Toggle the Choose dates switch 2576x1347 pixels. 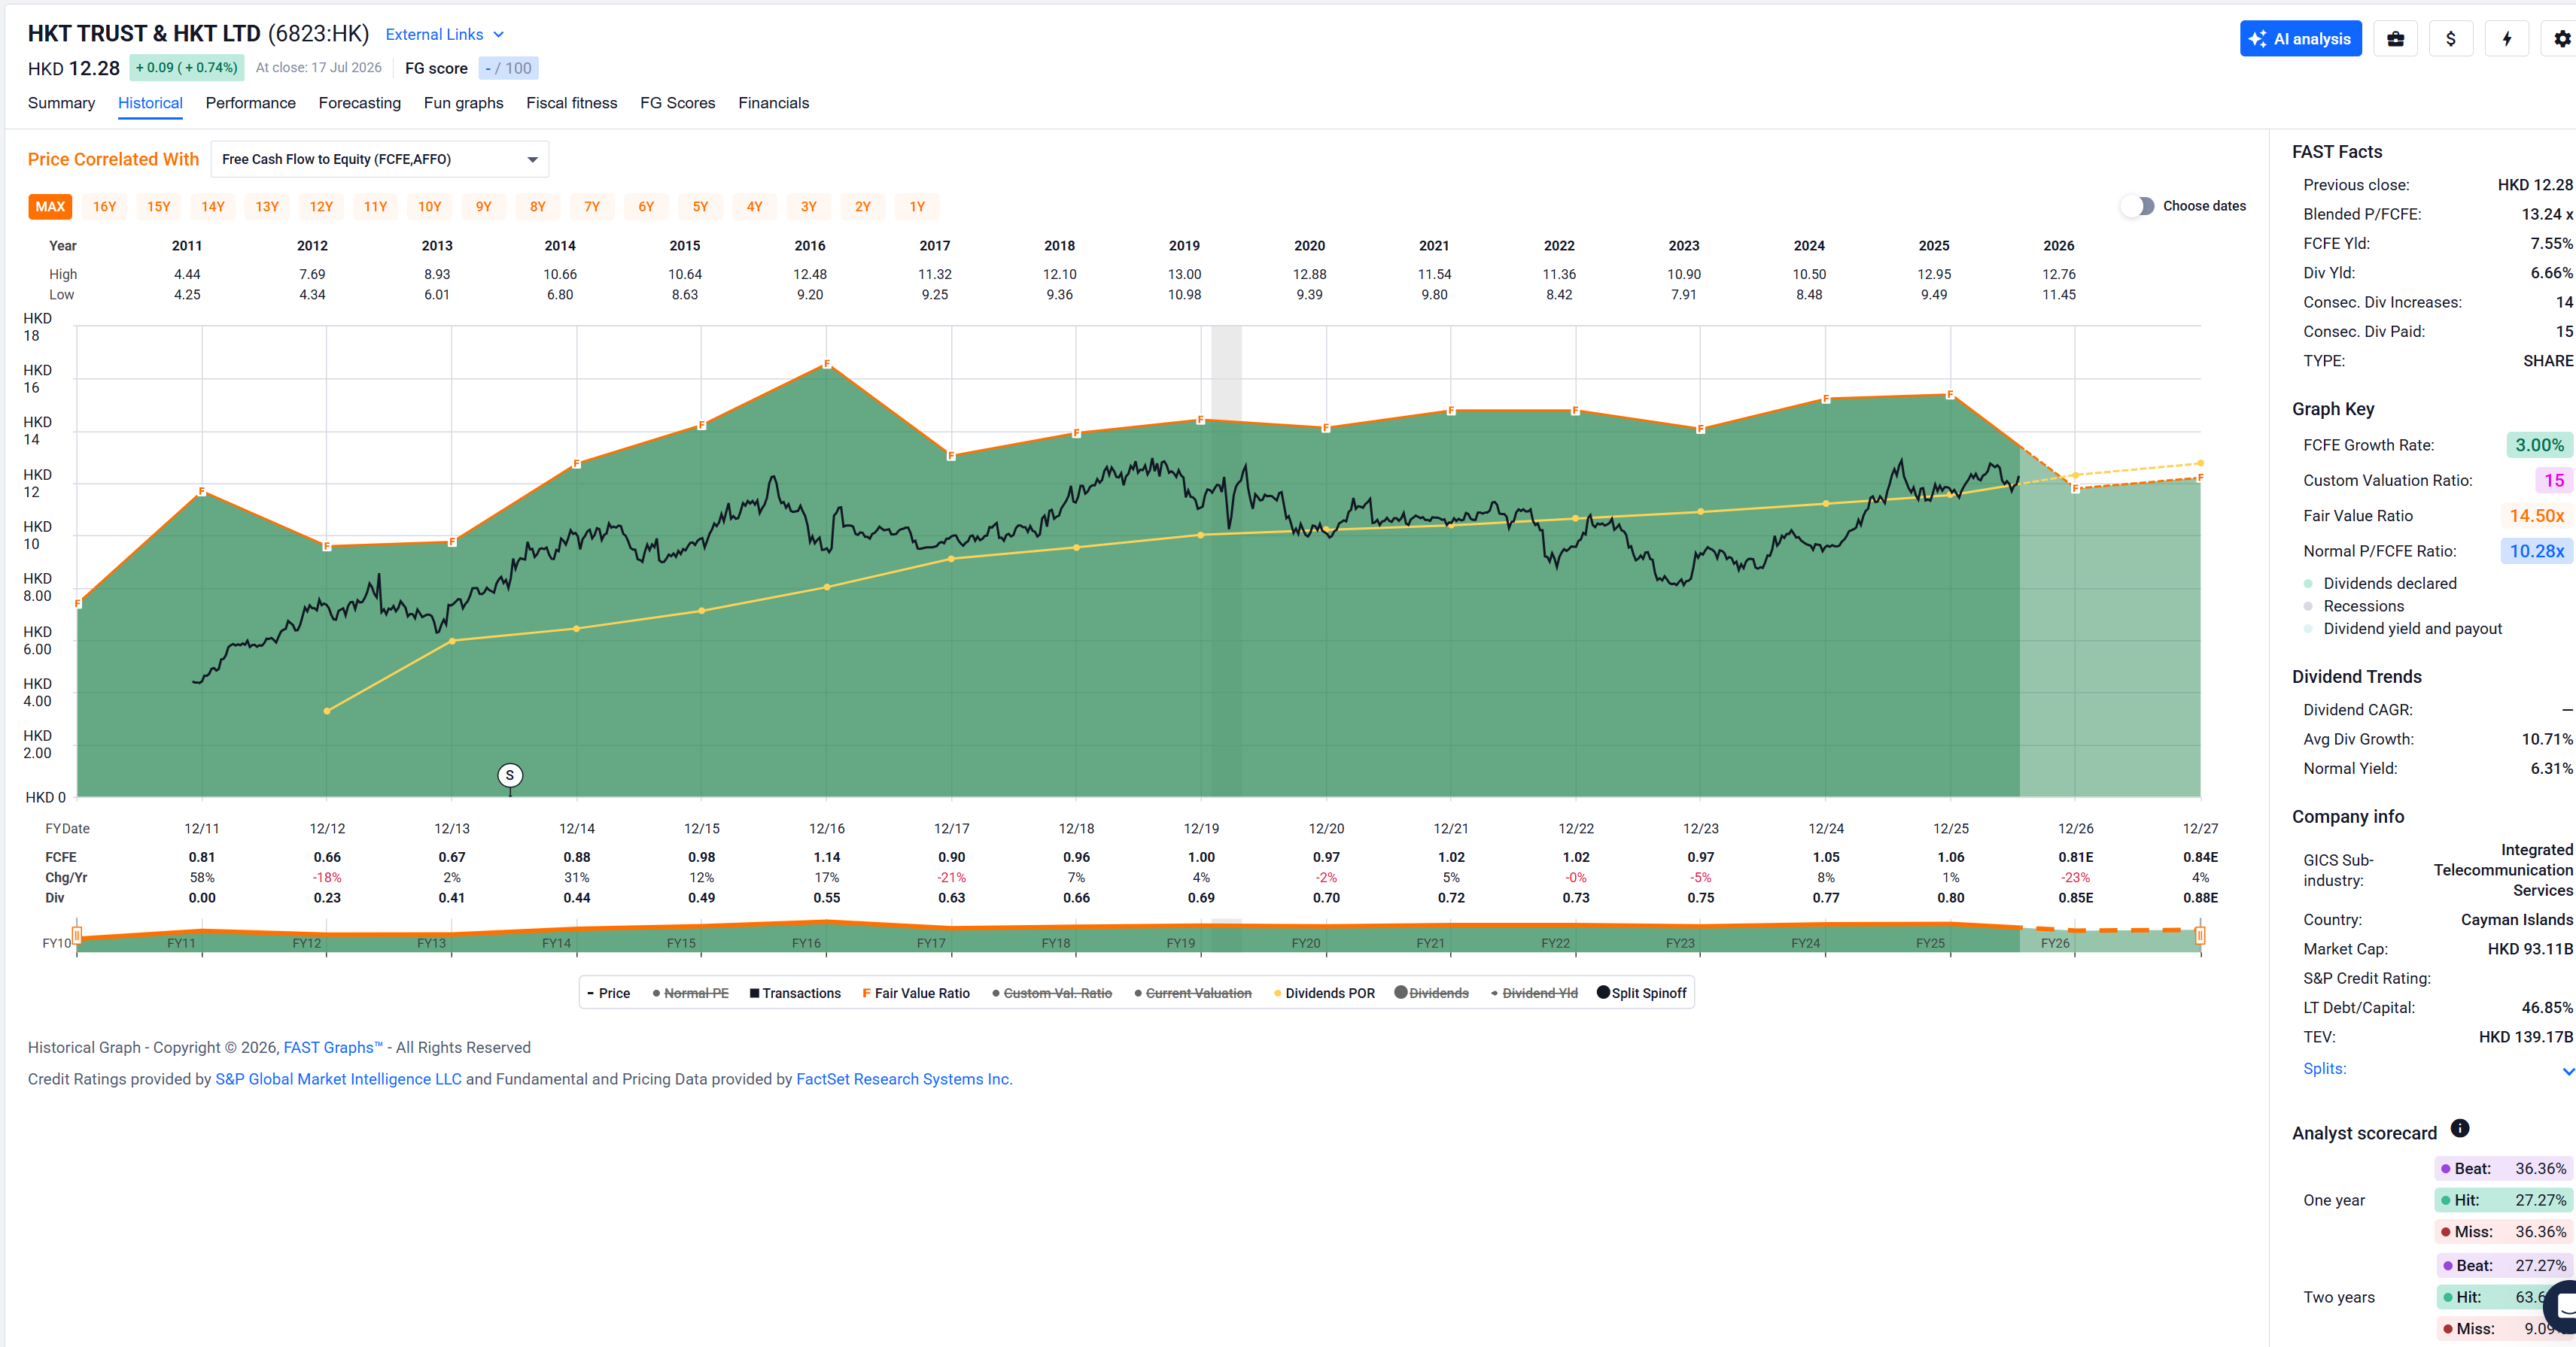[2137, 206]
